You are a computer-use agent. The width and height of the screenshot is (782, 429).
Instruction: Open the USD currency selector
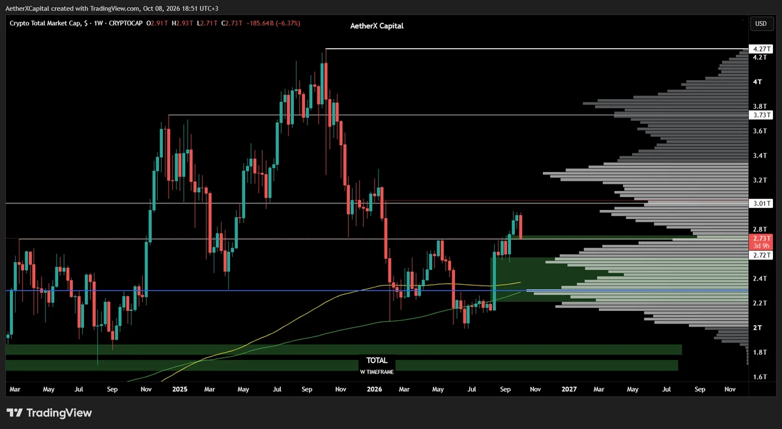pos(760,23)
